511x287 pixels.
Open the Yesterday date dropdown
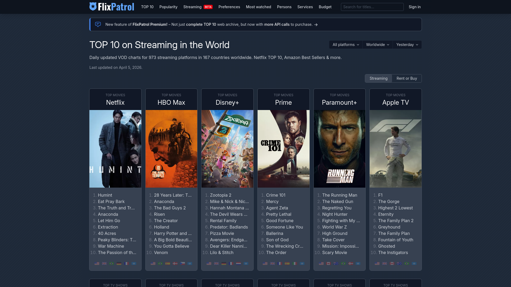(x=407, y=45)
